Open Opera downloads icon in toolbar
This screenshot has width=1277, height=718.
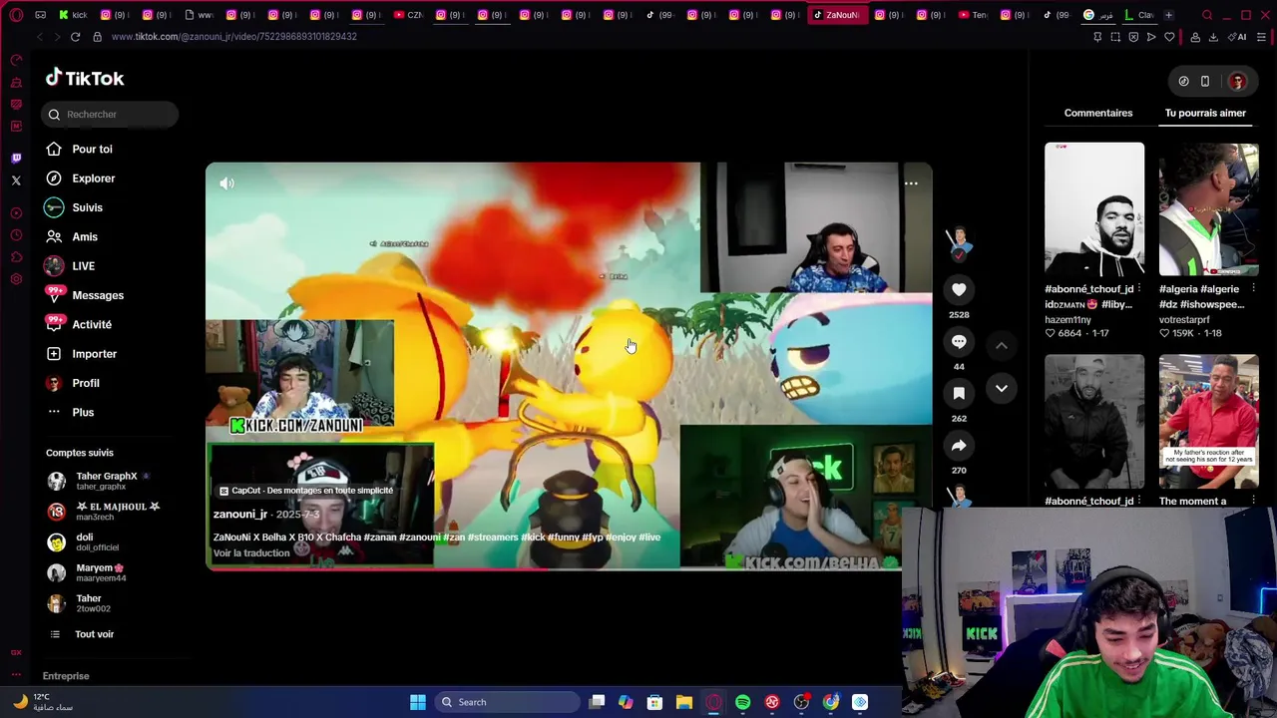click(1213, 37)
